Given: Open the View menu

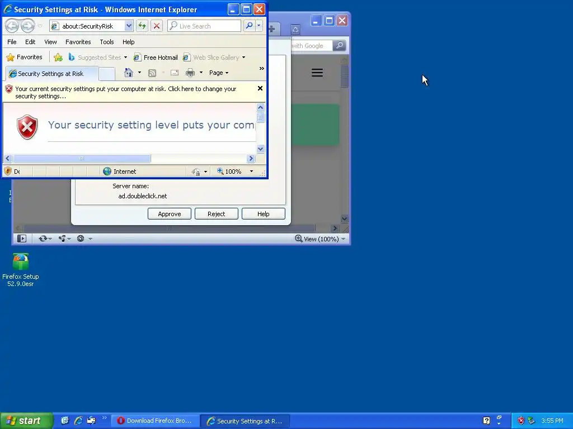Looking at the screenshot, I should pos(50,42).
